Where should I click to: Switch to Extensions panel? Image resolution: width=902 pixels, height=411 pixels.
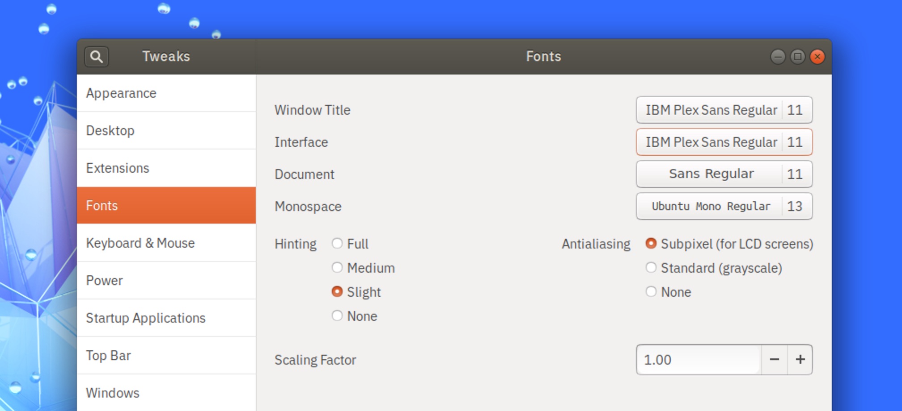coord(166,168)
